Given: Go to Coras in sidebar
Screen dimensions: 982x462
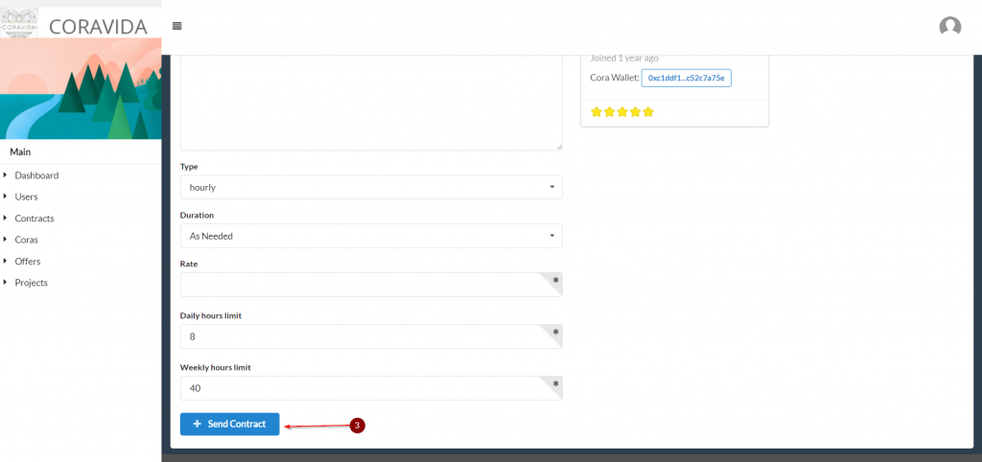Looking at the screenshot, I should coord(26,240).
